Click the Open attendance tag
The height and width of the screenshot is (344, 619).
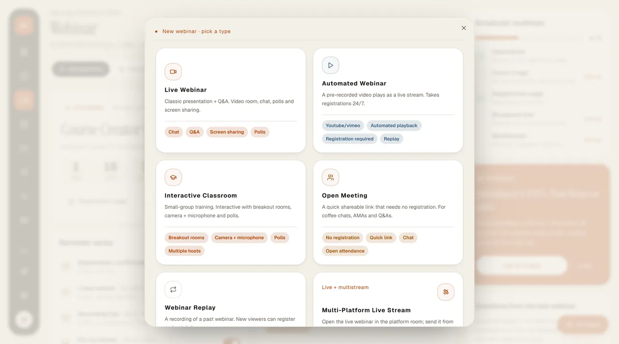(345, 251)
